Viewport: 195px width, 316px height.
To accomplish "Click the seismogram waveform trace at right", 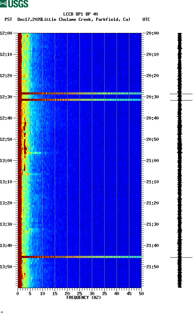I will click(x=180, y=160).
